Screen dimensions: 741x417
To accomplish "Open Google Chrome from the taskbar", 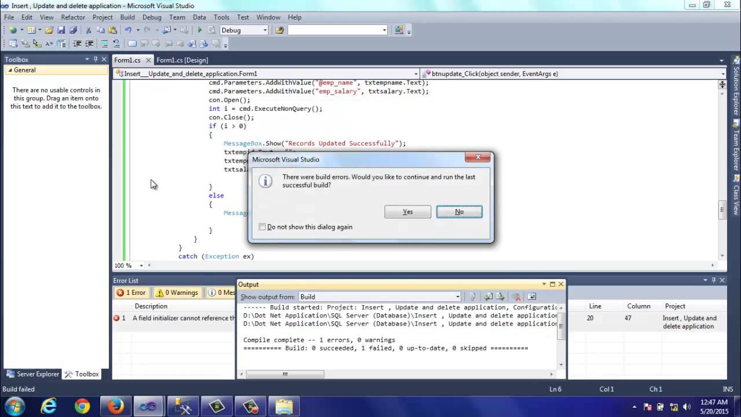I will coord(82,407).
